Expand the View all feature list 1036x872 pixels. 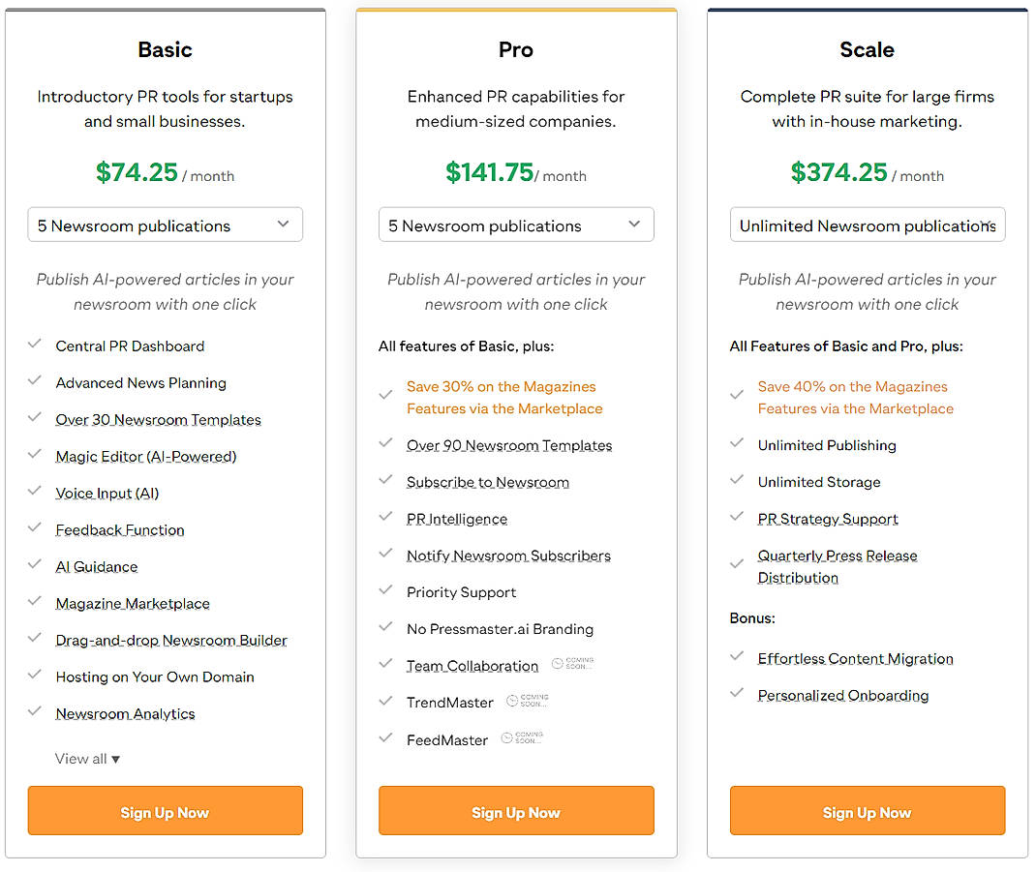click(x=86, y=759)
